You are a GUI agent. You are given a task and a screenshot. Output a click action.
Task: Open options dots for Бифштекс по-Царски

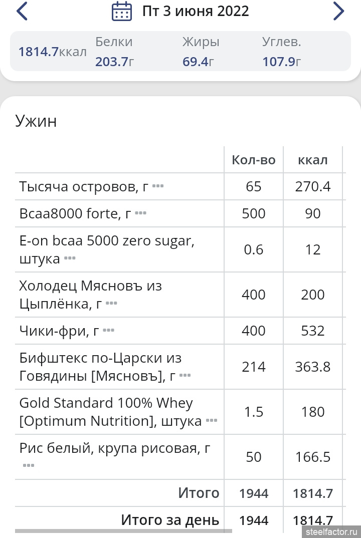tap(185, 375)
